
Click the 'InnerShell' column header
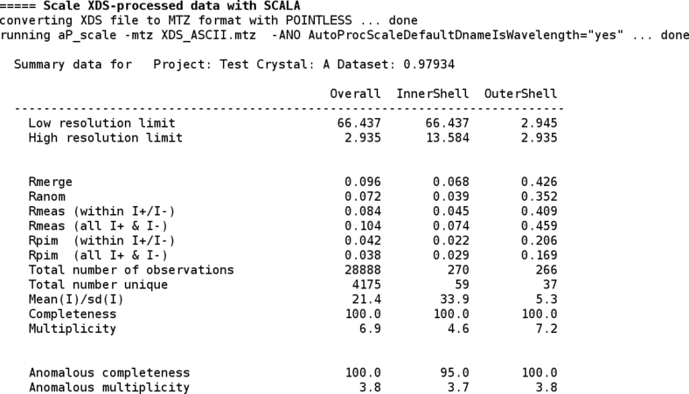[x=433, y=93]
